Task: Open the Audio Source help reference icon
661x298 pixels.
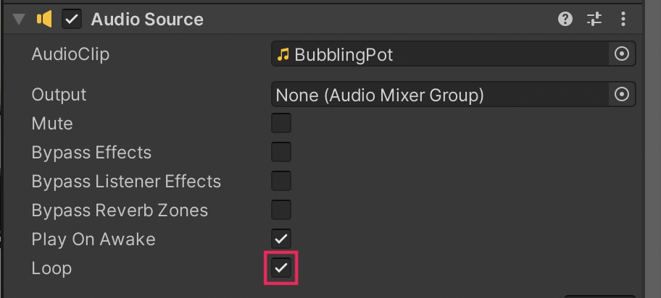Action: pyautogui.click(x=565, y=20)
